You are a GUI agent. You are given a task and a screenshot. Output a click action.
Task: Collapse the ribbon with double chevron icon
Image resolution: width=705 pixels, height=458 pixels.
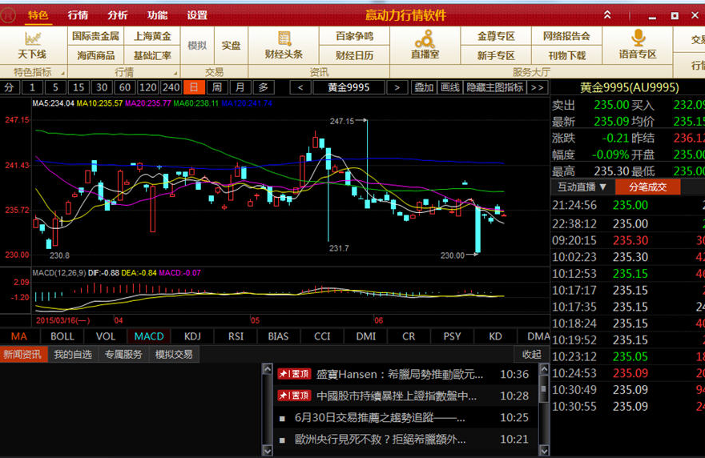point(607,15)
